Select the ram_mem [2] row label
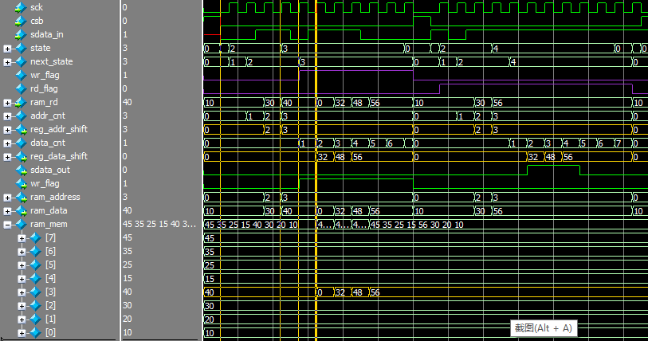The height and width of the screenshot is (341, 648). tap(50, 305)
